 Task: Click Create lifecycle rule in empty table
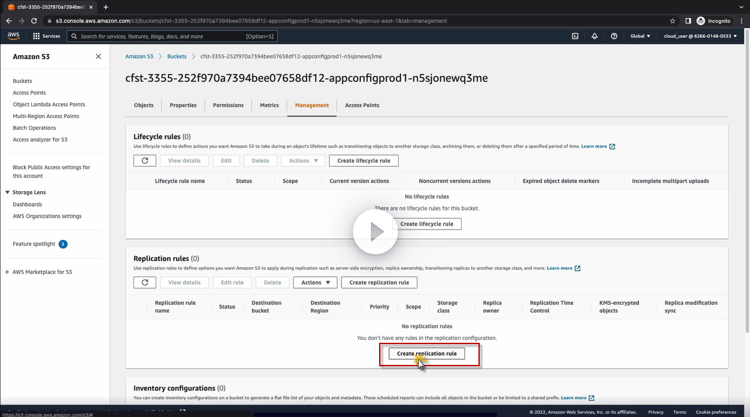coord(427,224)
